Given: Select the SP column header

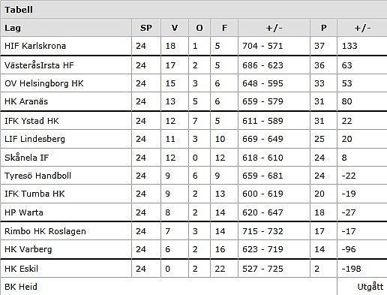Looking at the screenshot, I should [146, 28].
